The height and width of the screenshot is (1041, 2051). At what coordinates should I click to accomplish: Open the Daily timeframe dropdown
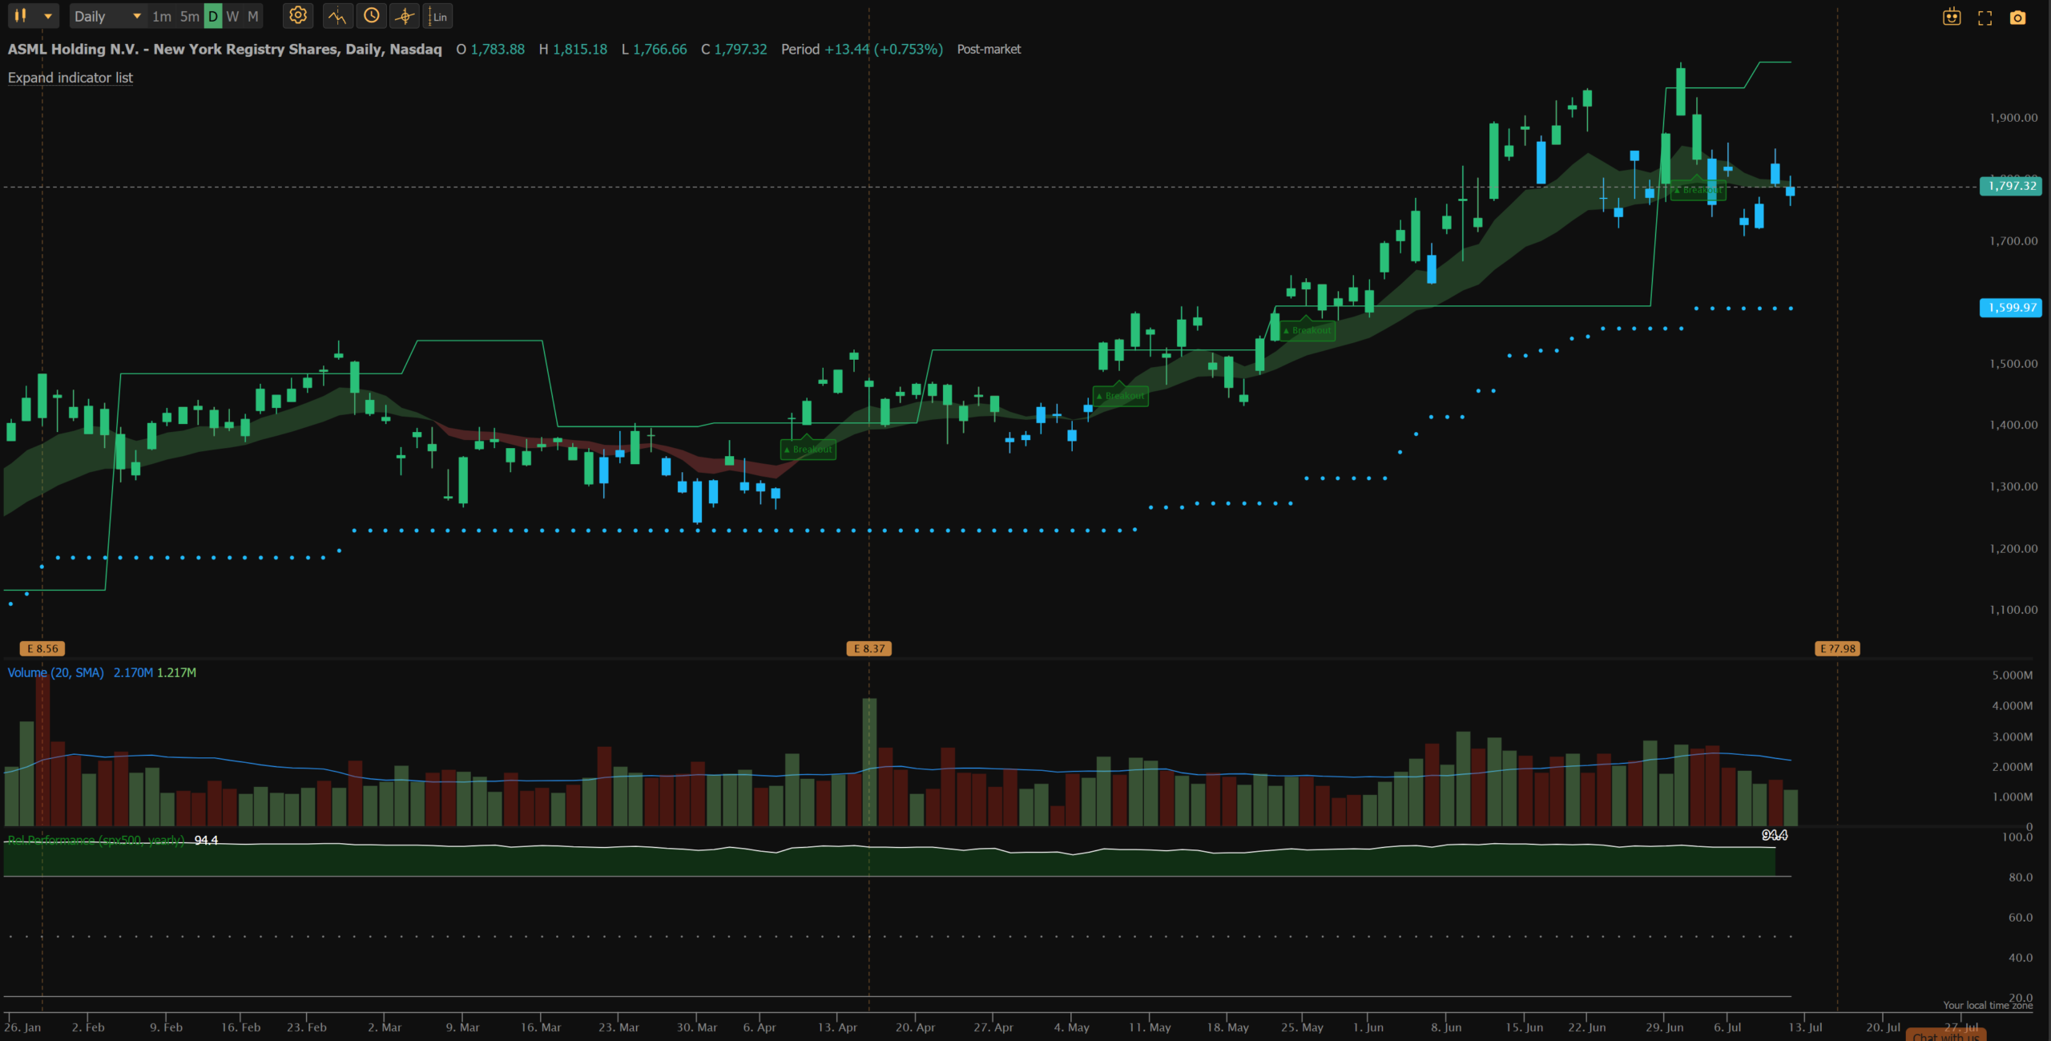pos(107,16)
